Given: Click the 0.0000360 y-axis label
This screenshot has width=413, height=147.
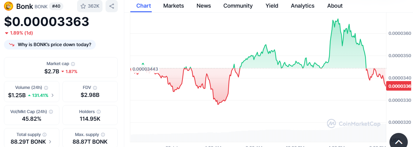Looking at the screenshot, I should (400, 33).
